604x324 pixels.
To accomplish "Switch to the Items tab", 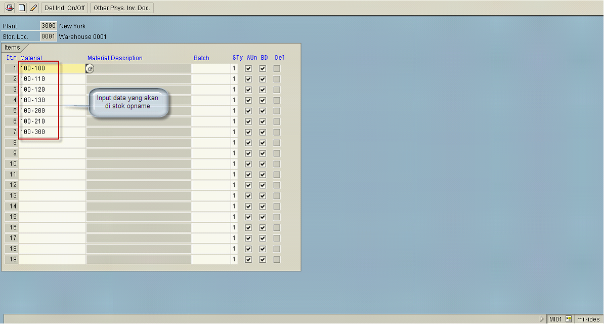I will tap(13, 48).
